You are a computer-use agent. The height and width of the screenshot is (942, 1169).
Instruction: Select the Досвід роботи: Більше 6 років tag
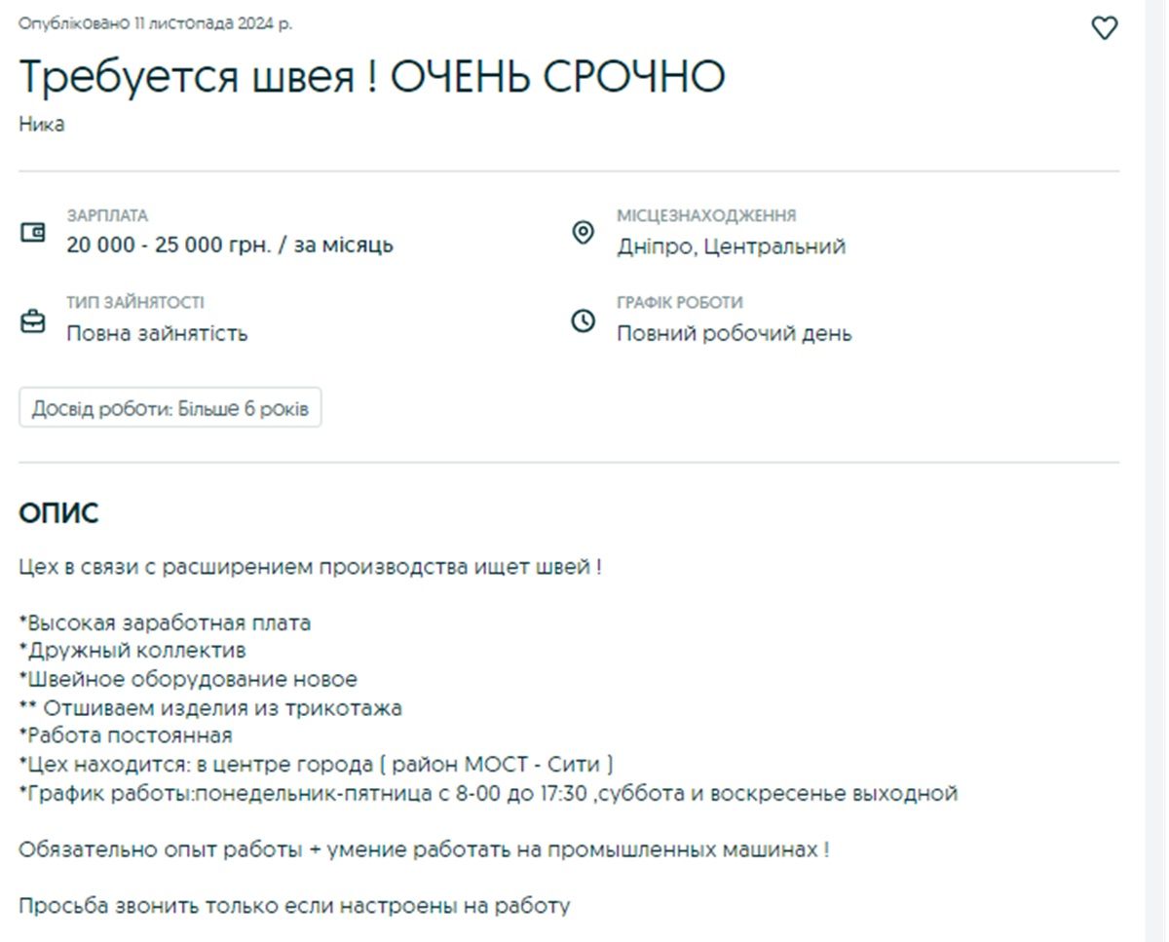tap(170, 409)
